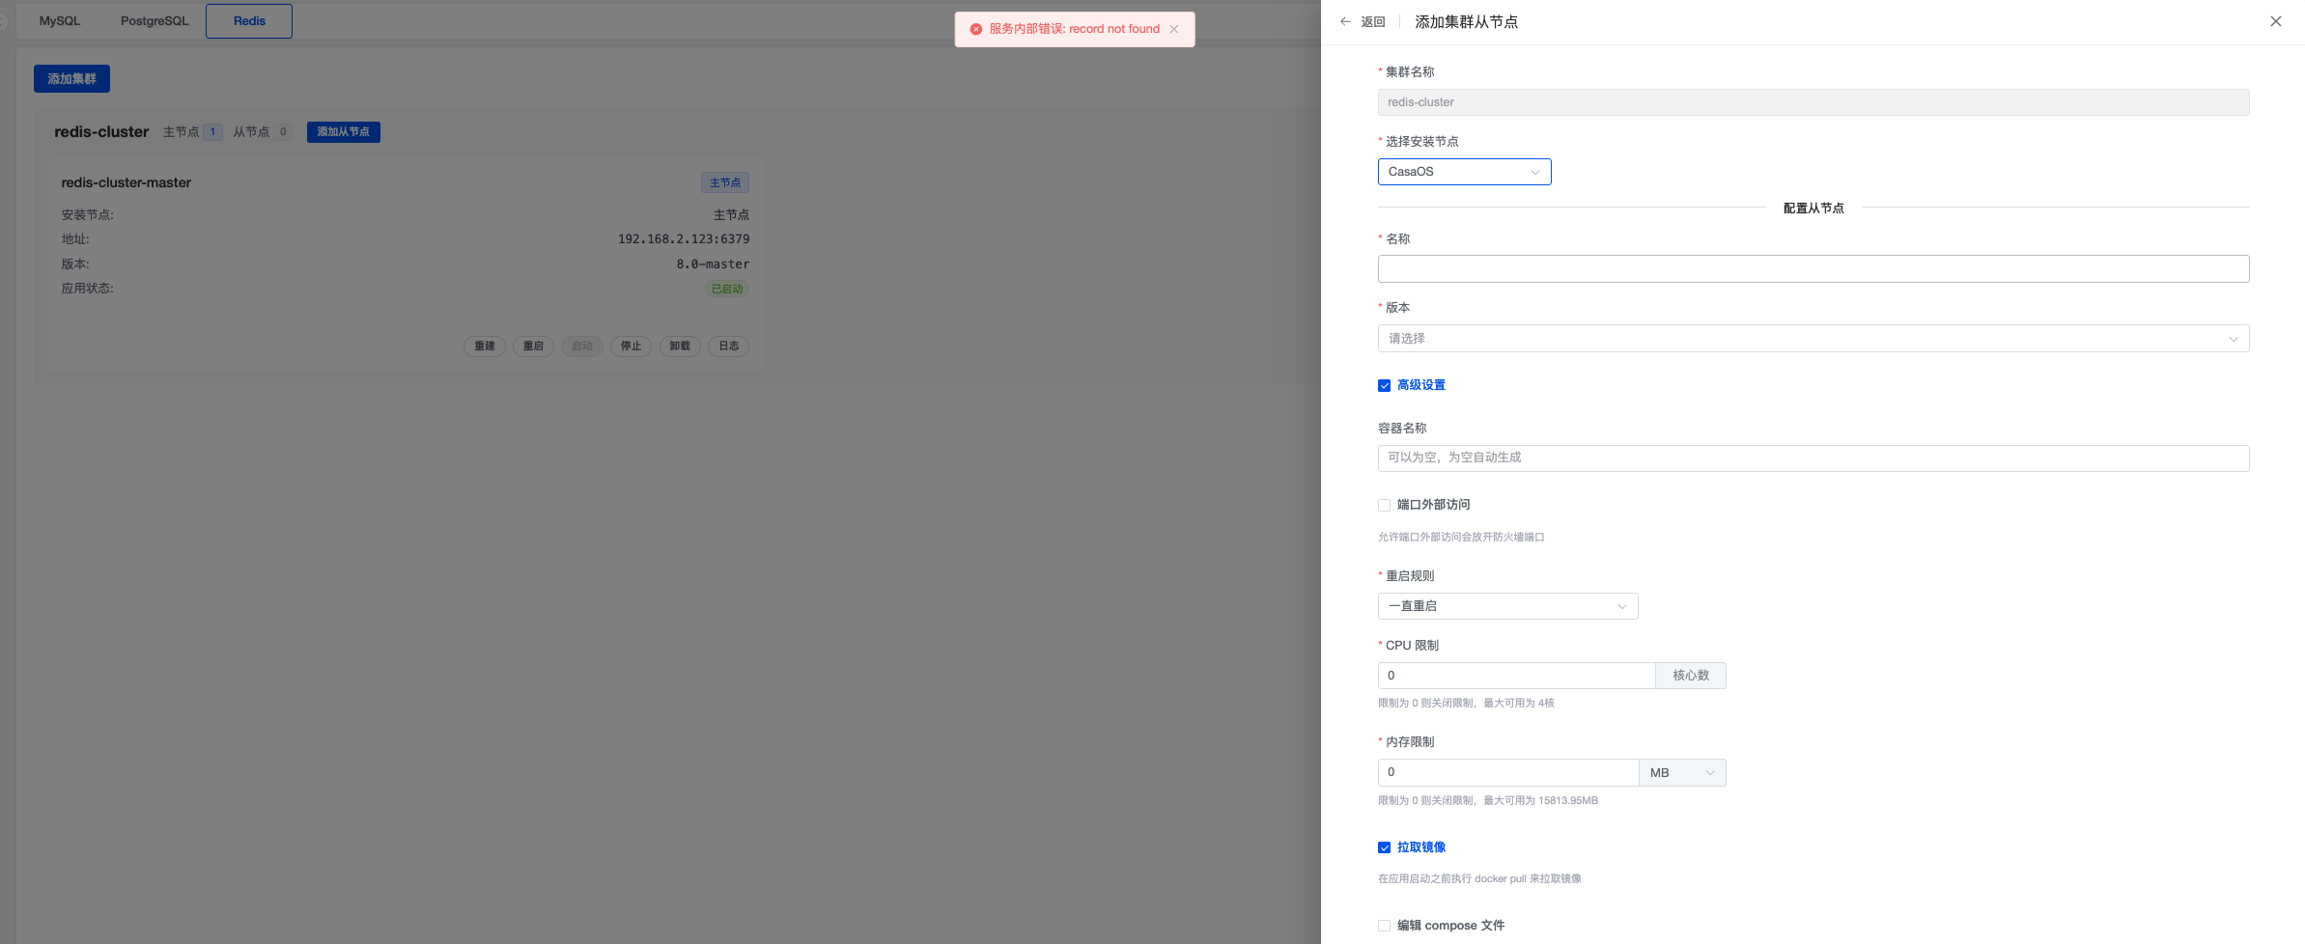Focus the 内存限制 value input
This screenshot has width=2305, height=944.
point(1508,772)
